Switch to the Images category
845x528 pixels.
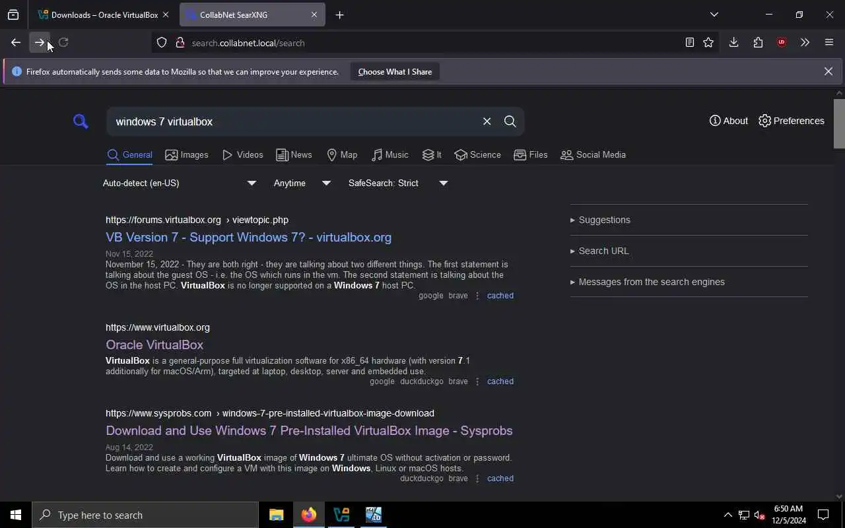pos(187,155)
